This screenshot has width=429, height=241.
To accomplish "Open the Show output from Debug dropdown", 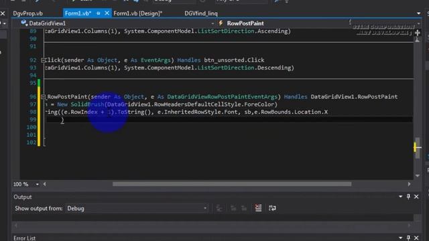I will tap(137, 208).
